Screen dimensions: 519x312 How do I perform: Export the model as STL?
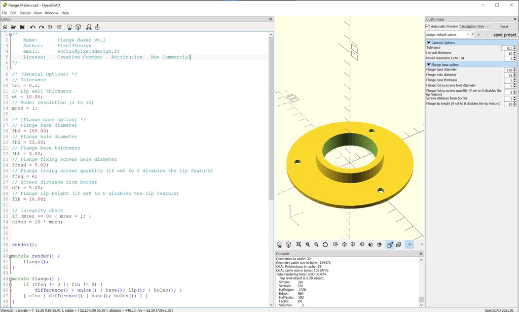(x=89, y=27)
